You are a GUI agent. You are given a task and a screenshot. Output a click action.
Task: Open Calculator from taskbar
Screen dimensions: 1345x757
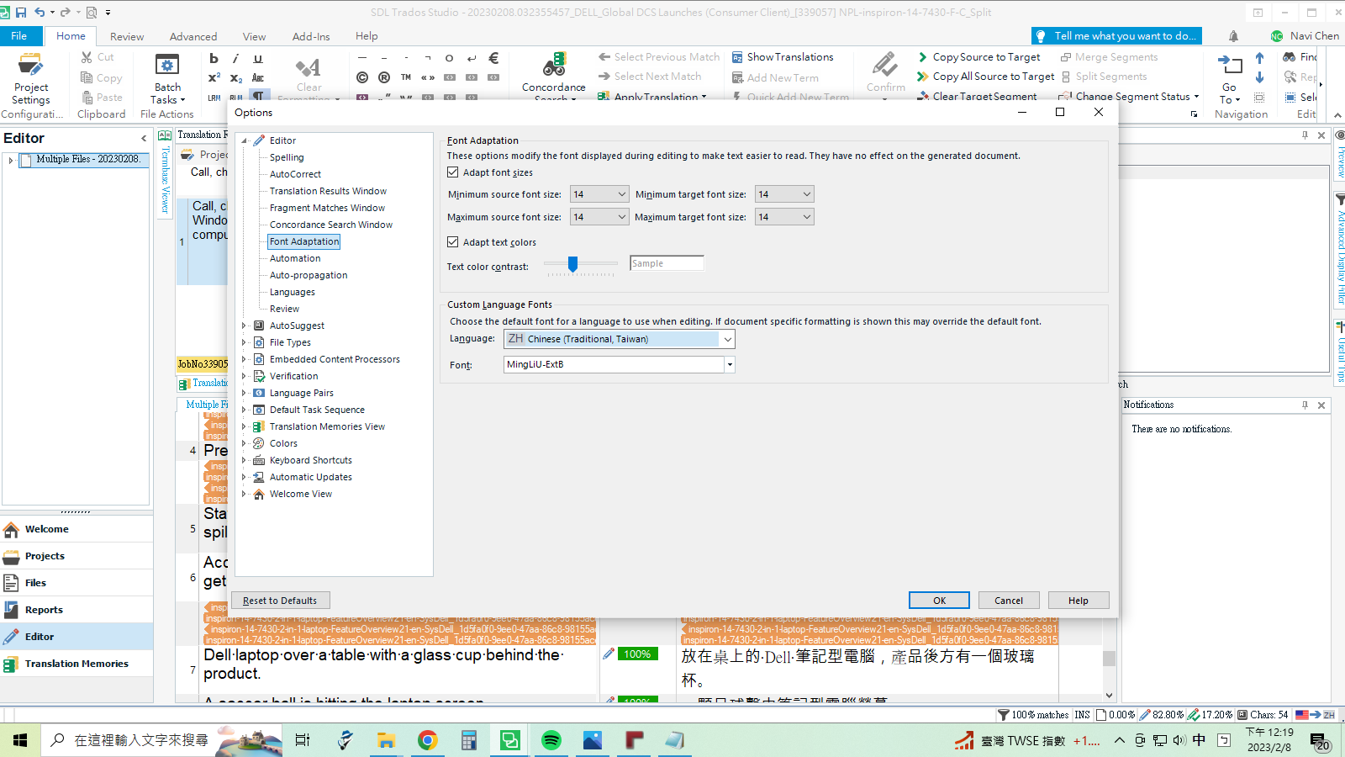(x=469, y=740)
